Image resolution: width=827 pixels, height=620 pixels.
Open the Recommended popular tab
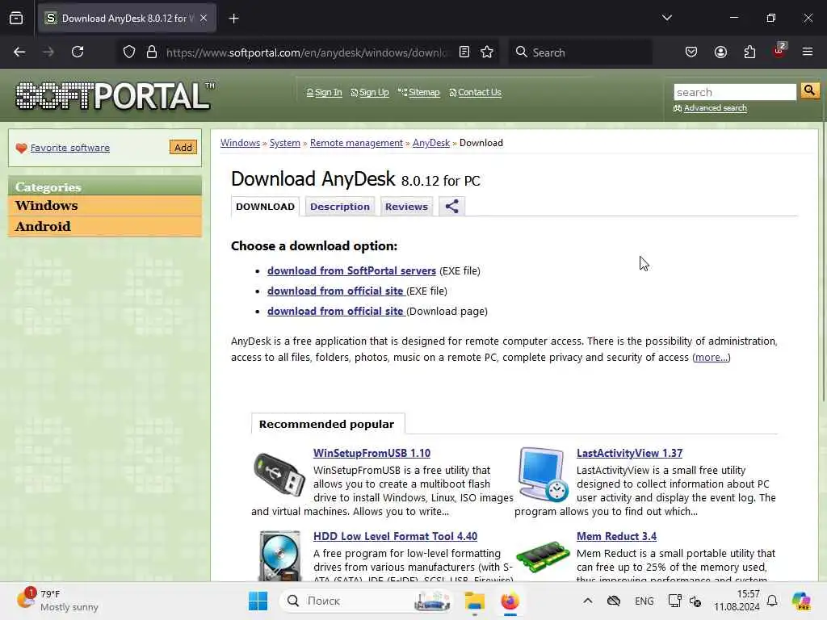point(328,424)
